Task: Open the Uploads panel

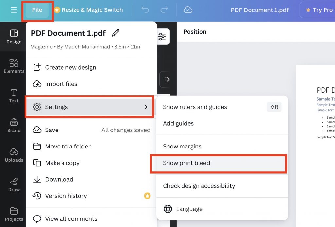Action: [13, 154]
